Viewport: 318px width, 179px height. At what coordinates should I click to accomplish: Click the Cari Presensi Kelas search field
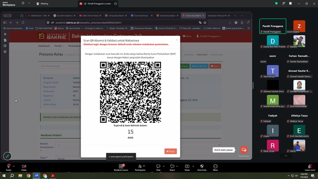pos(61,66)
